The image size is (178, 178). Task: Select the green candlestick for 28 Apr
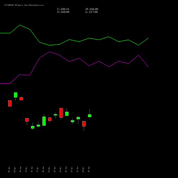coord(78,118)
